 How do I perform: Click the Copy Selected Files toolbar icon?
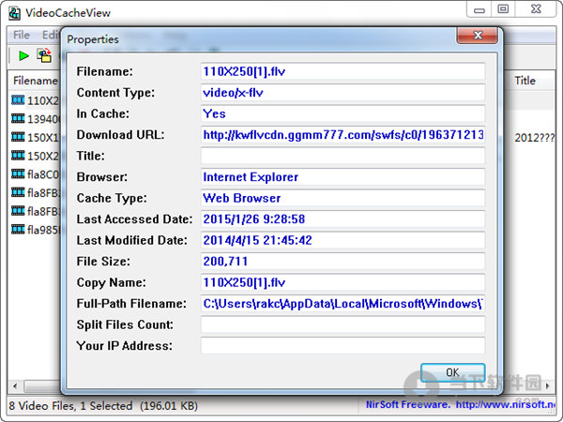point(44,55)
